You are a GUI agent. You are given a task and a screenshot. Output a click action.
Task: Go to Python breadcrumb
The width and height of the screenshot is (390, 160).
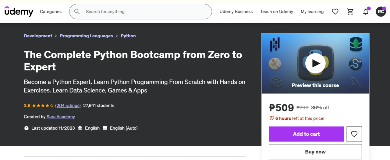128,36
